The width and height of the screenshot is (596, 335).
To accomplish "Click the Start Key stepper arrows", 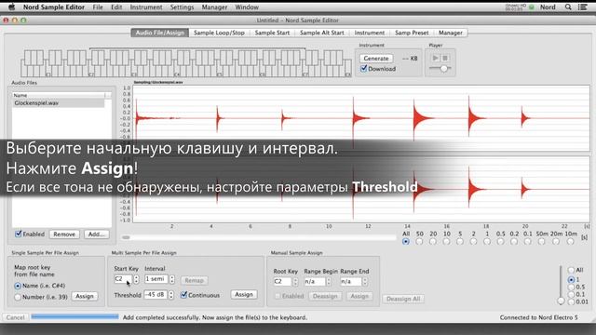I will 136,279.
